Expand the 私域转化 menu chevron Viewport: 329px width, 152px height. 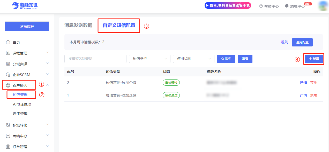47,124
